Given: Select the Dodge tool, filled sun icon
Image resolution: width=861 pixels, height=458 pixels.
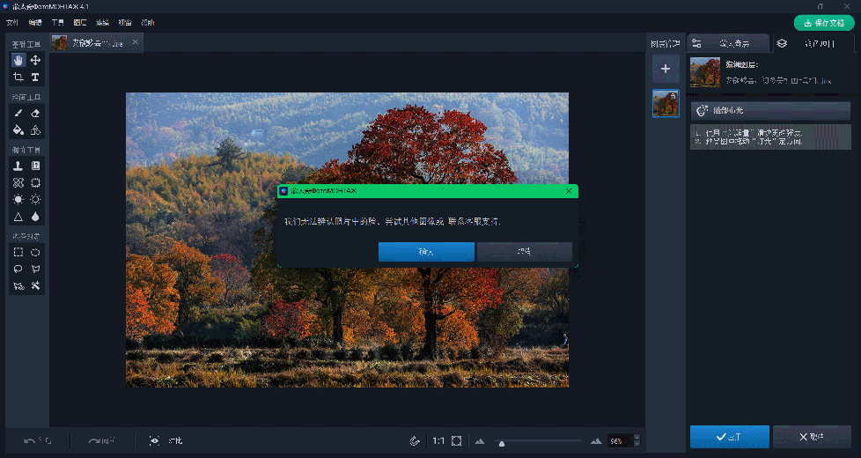Looking at the screenshot, I should click(x=18, y=199).
